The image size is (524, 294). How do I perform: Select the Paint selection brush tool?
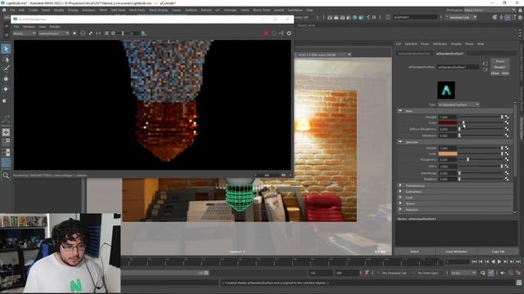coord(6,69)
